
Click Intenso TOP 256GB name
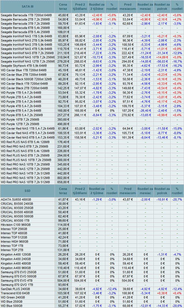pyautogui.click(x=14, y=229)
